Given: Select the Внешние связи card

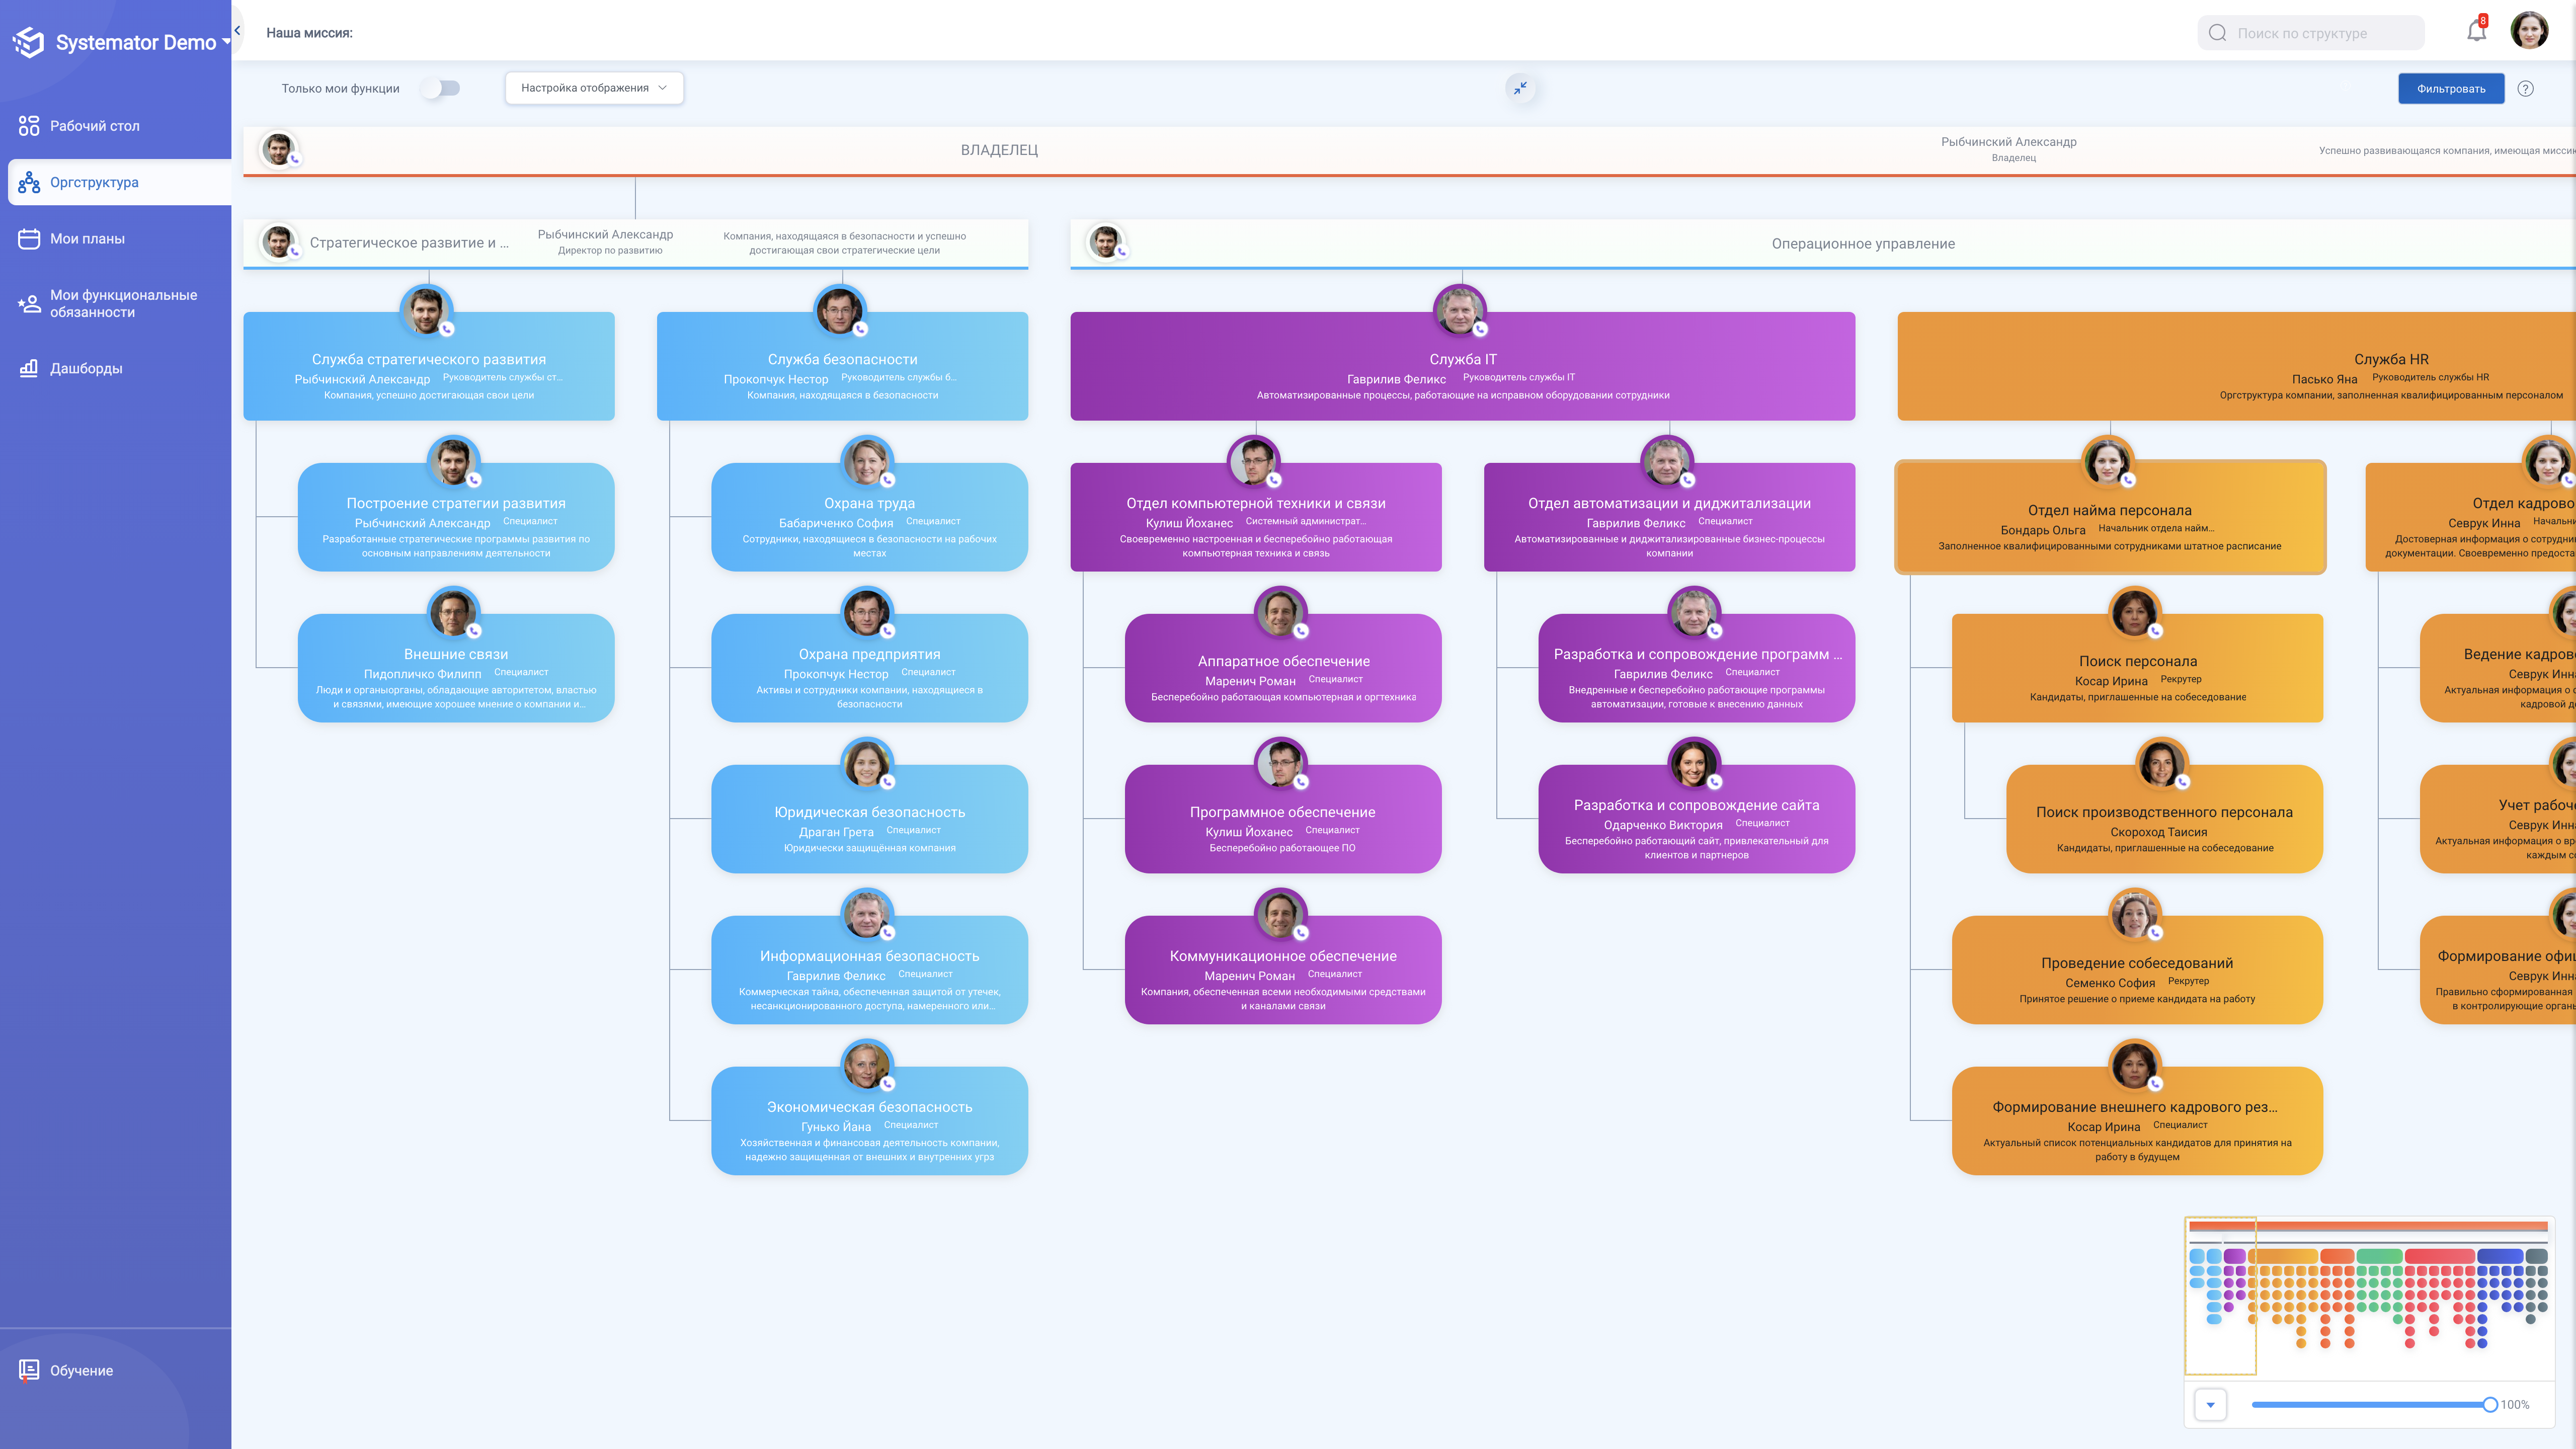Looking at the screenshot, I should coord(456,669).
